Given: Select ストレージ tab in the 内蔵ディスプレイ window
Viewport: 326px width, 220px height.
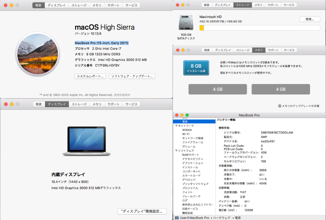Looking at the screenshot, I should click(79, 104).
